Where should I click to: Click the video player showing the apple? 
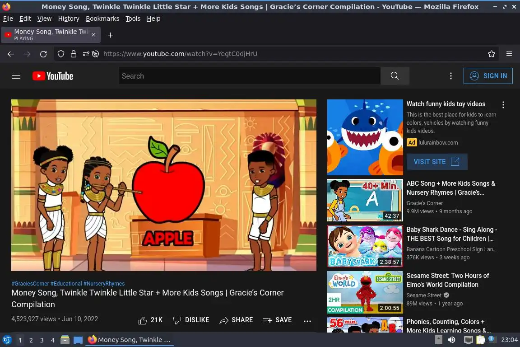click(164, 185)
